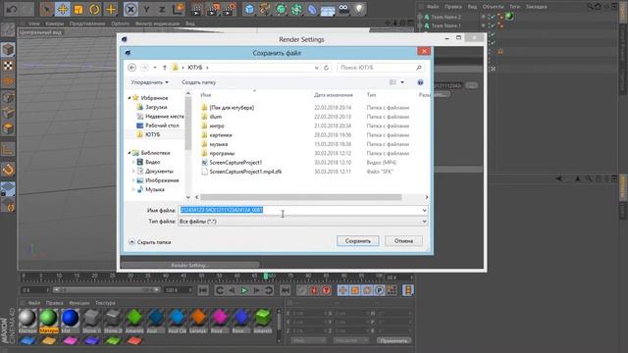Screen dimensions: 628x353
Task: Toggle the Team Name 1 visibility dot
Action: 484,25
